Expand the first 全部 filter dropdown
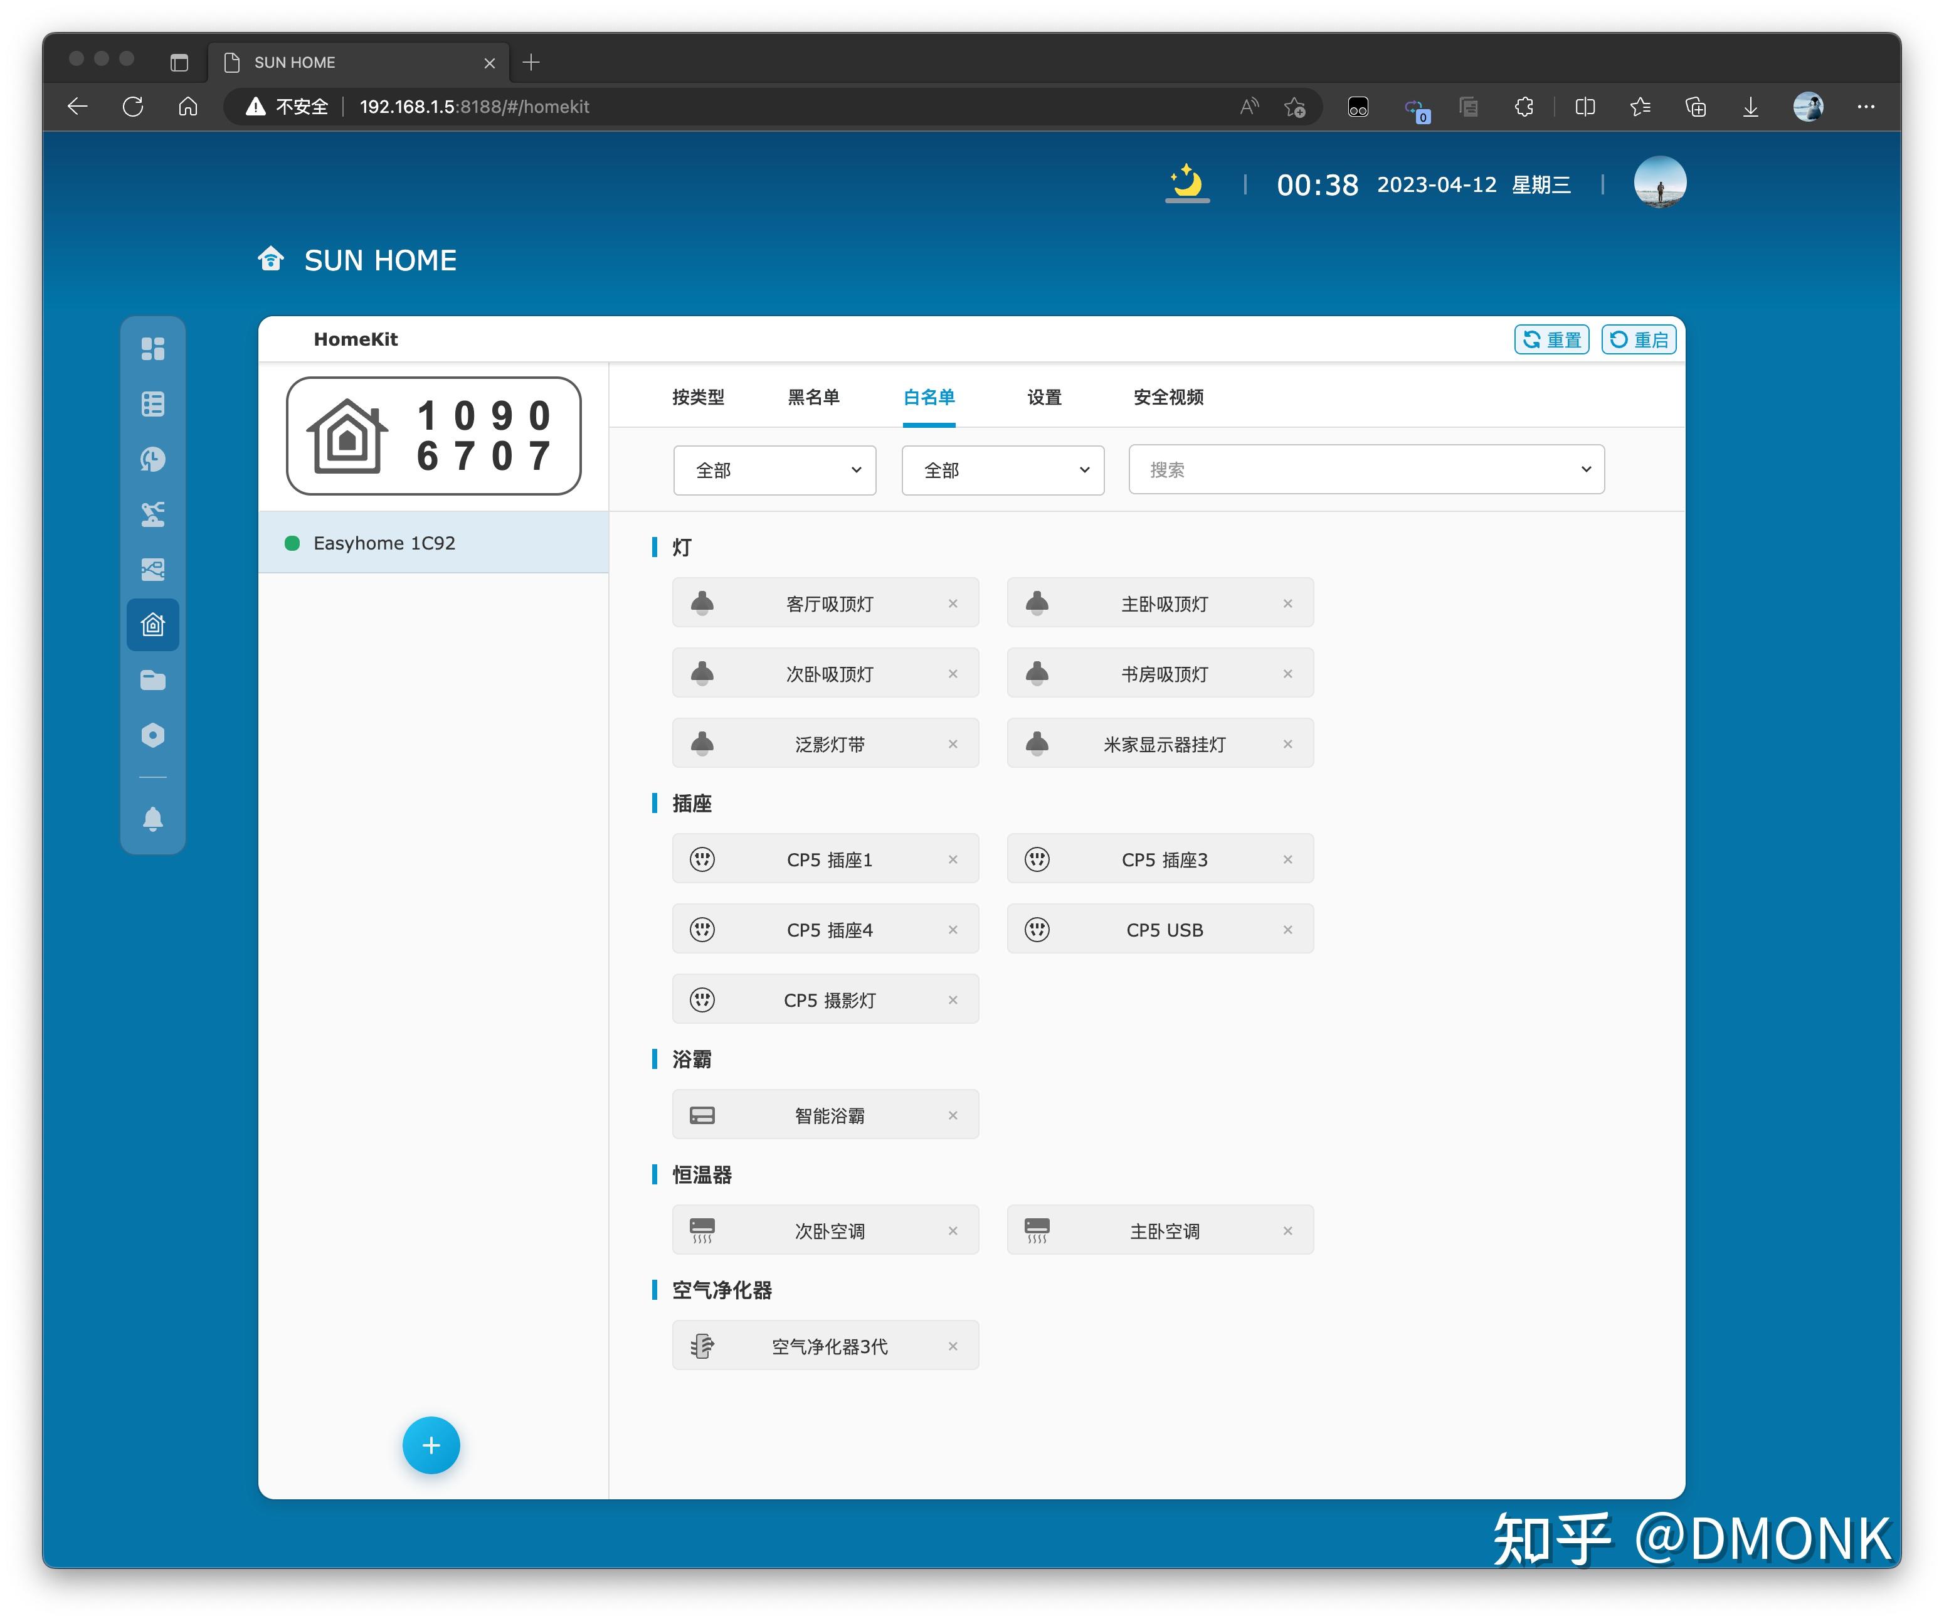Viewport: 1944px width, 1621px height. [775, 470]
